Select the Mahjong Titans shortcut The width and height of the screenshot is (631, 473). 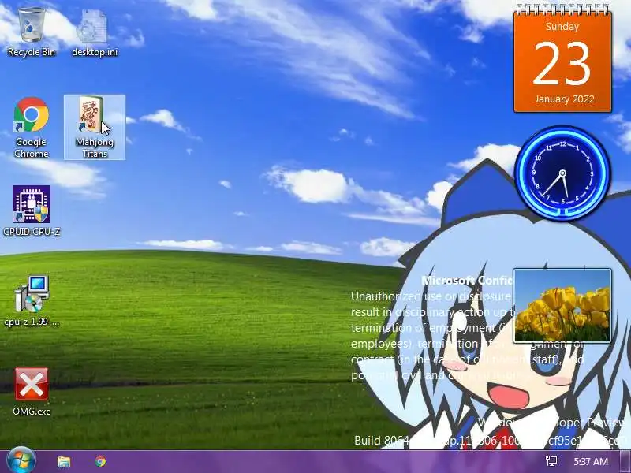click(x=95, y=127)
